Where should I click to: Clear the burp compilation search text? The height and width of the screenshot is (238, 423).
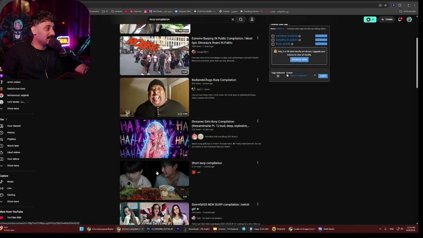pyautogui.click(x=233, y=20)
